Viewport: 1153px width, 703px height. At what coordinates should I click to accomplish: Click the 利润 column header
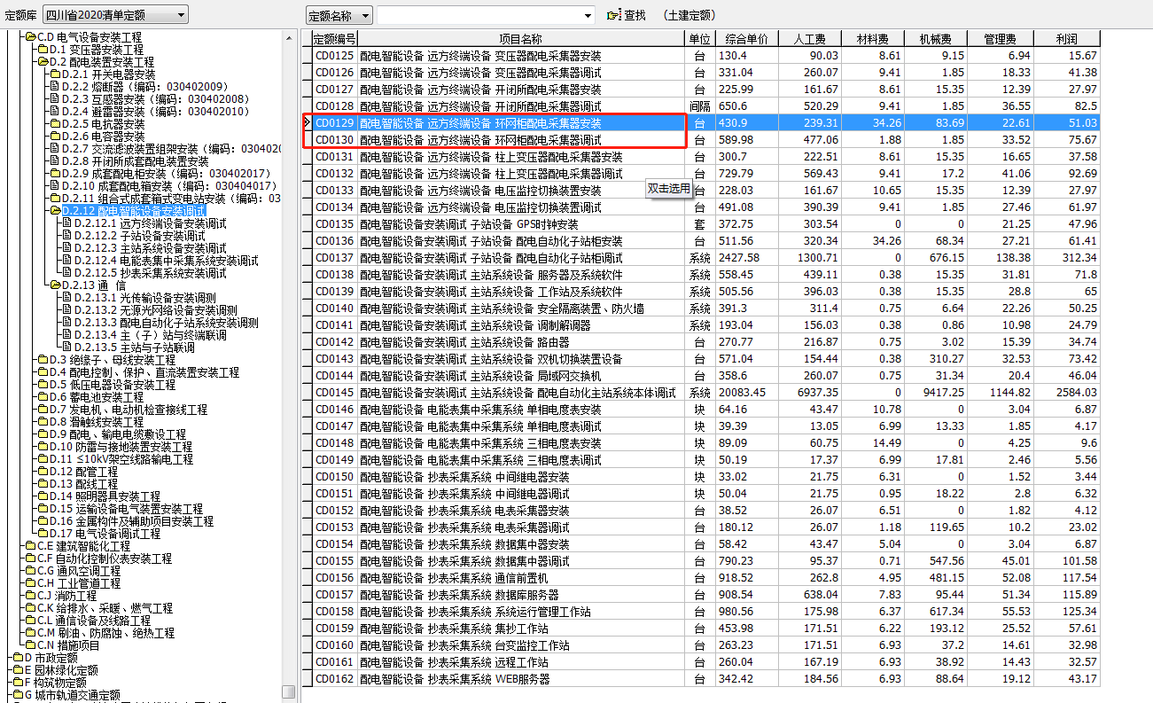point(1066,39)
